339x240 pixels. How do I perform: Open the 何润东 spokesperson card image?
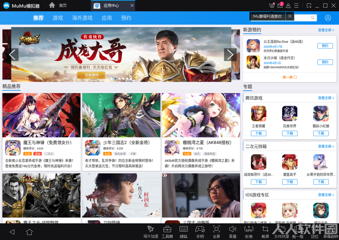121,195
